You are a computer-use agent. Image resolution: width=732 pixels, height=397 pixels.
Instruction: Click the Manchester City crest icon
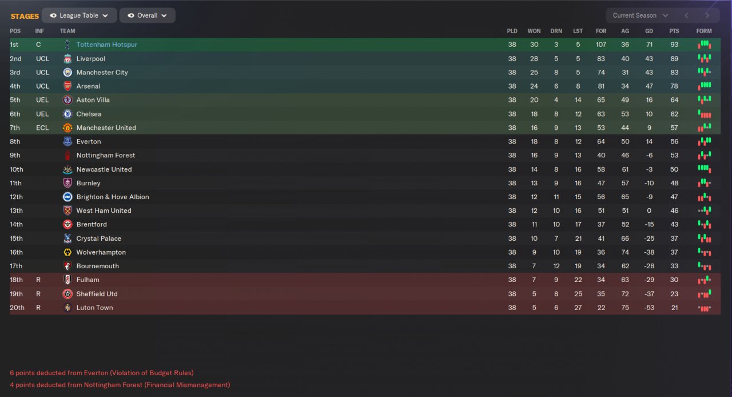point(67,72)
